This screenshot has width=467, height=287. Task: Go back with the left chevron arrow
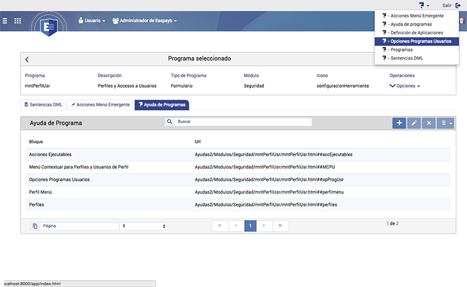pyautogui.click(x=27, y=60)
